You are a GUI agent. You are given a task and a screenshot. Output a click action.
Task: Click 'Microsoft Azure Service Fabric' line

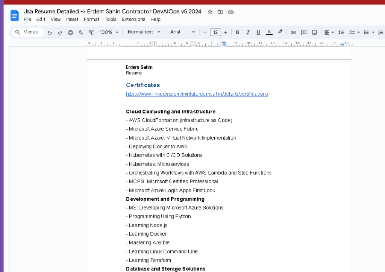coord(162,129)
